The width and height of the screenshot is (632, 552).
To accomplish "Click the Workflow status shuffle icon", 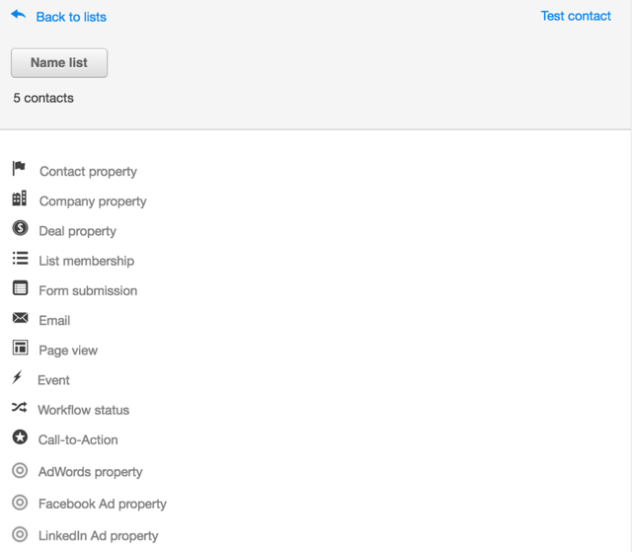I will (x=20, y=407).
